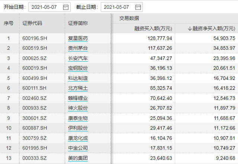Click the value 10,749.27
This screenshot has width=238, height=164.
pos(225,148)
